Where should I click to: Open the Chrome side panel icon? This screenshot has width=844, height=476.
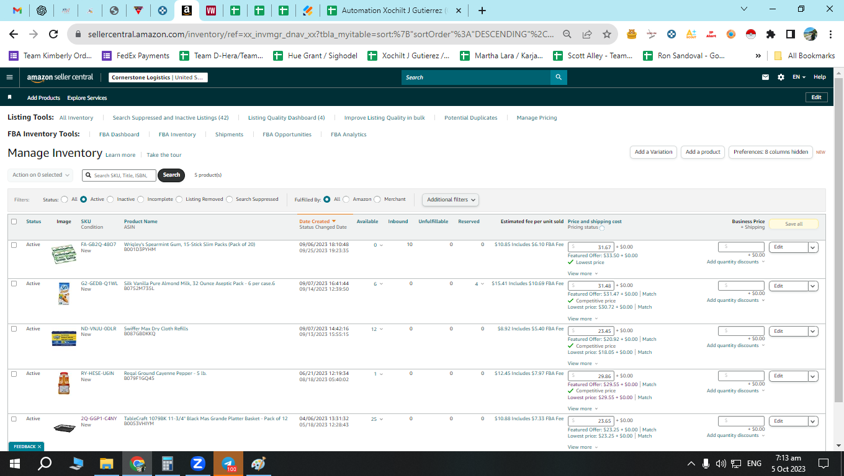(x=791, y=34)
